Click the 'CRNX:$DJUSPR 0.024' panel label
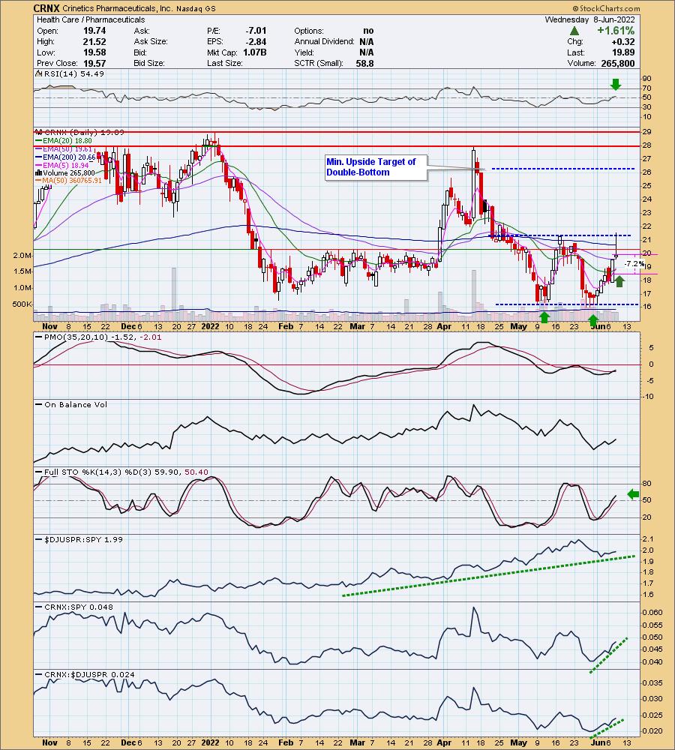The height and width of the screenshot is (750, 675). pyautogui.click(x=90, y=674)
